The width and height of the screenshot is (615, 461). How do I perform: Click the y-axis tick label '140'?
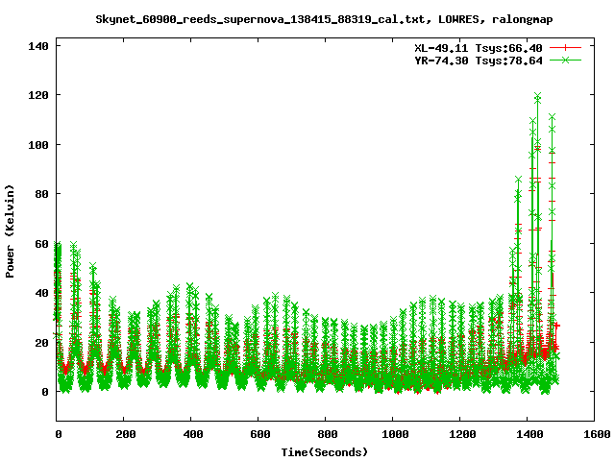click(x=38, y=46)
